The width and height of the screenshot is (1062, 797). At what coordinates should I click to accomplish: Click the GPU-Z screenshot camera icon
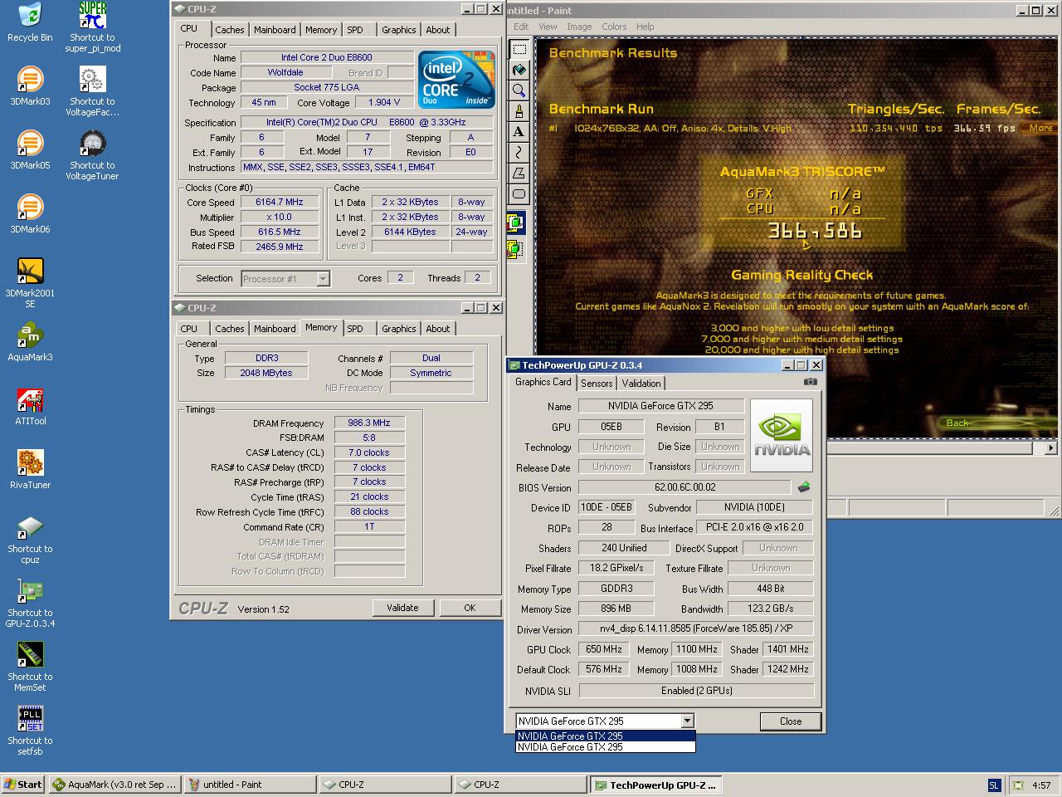tap(811, 382)
